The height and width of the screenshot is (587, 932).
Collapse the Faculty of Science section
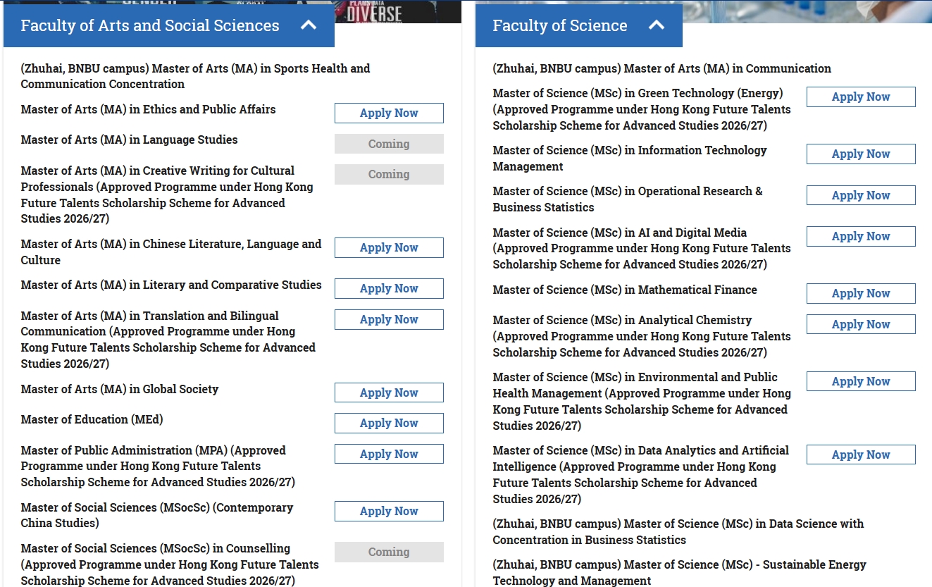pyautogui.click(x=656, y=25)
